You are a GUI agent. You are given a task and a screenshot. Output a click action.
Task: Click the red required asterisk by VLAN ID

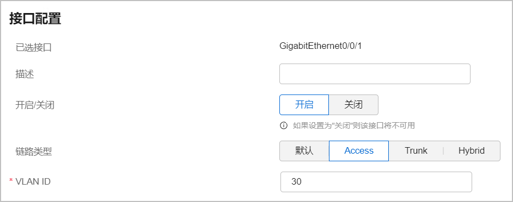(x=11, y=181)
